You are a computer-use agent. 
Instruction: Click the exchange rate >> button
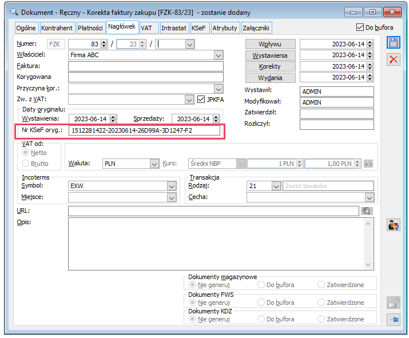click(368, 164)
